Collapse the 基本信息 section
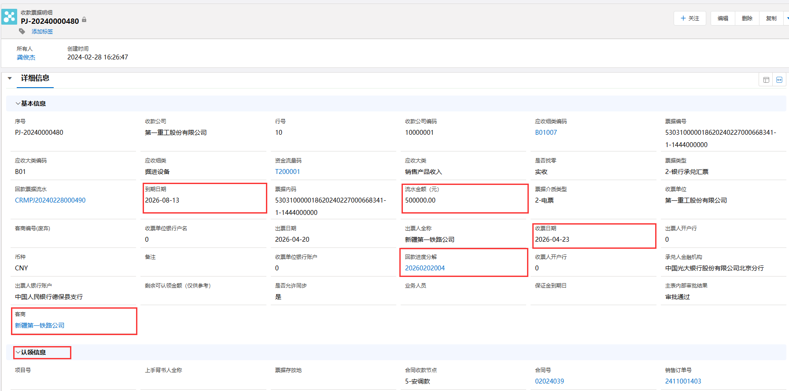Screen dimensions: 789x391 pyautogui.click(x=18, y=103)
